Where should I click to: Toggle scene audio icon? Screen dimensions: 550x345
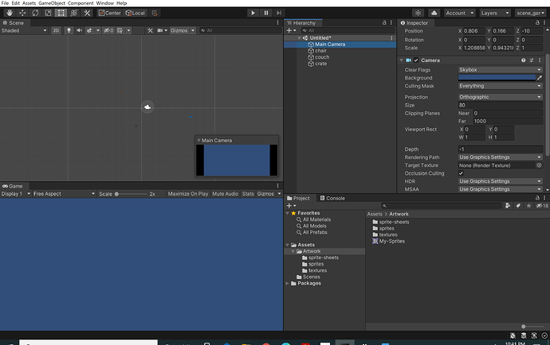coord(79,30)
